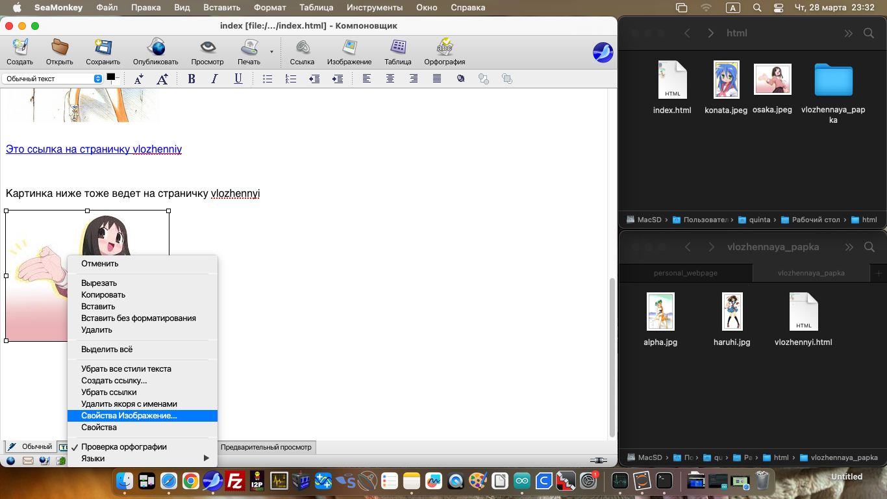Click the increase indent icon
Viewport: 887px width, 499px height.
338,79
